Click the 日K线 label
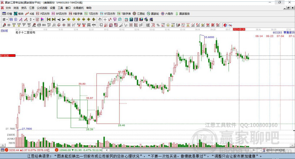 4,31
